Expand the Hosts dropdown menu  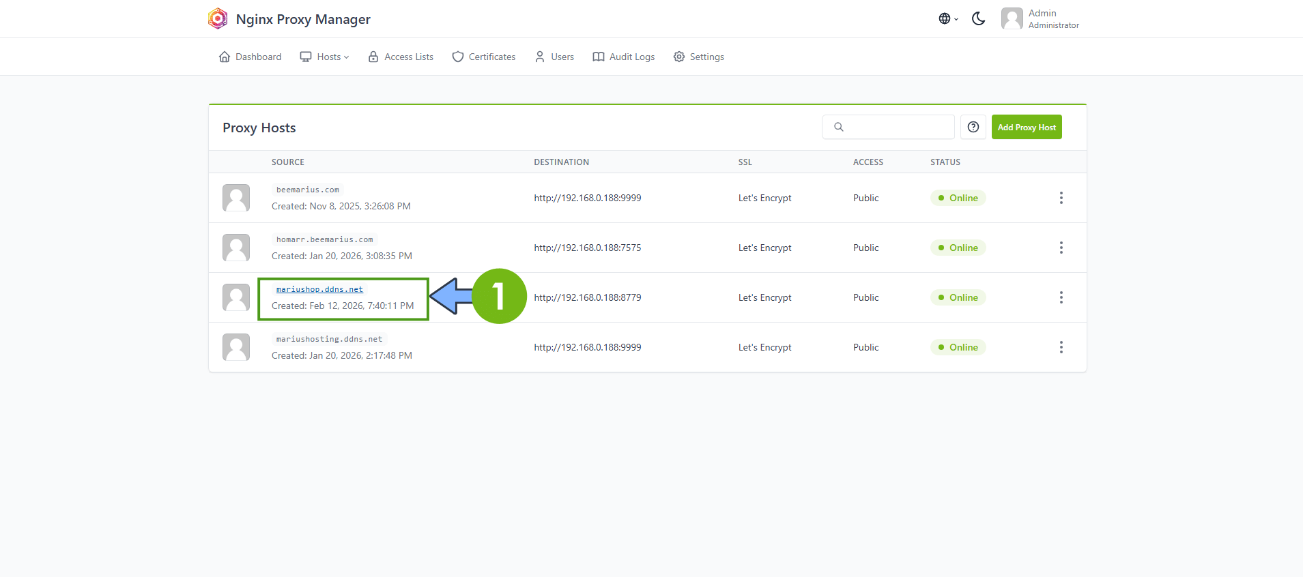point(325,57)
